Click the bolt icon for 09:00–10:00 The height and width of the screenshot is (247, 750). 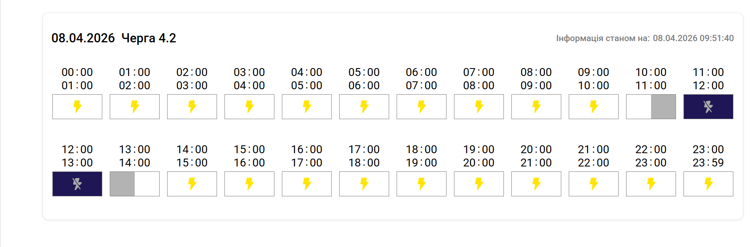pyautogui.click(x=594, y=107)
